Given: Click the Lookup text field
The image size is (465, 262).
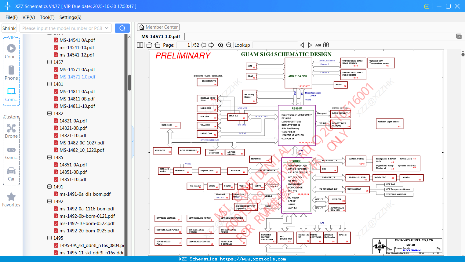Looking at the screenshot, I should tap(275, 45).
